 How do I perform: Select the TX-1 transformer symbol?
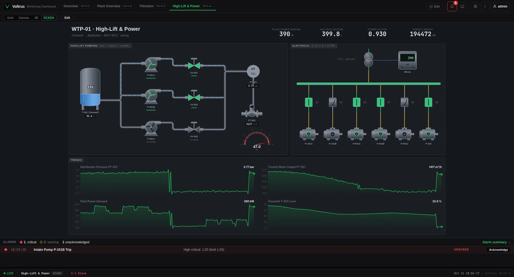tap(369, 60)
